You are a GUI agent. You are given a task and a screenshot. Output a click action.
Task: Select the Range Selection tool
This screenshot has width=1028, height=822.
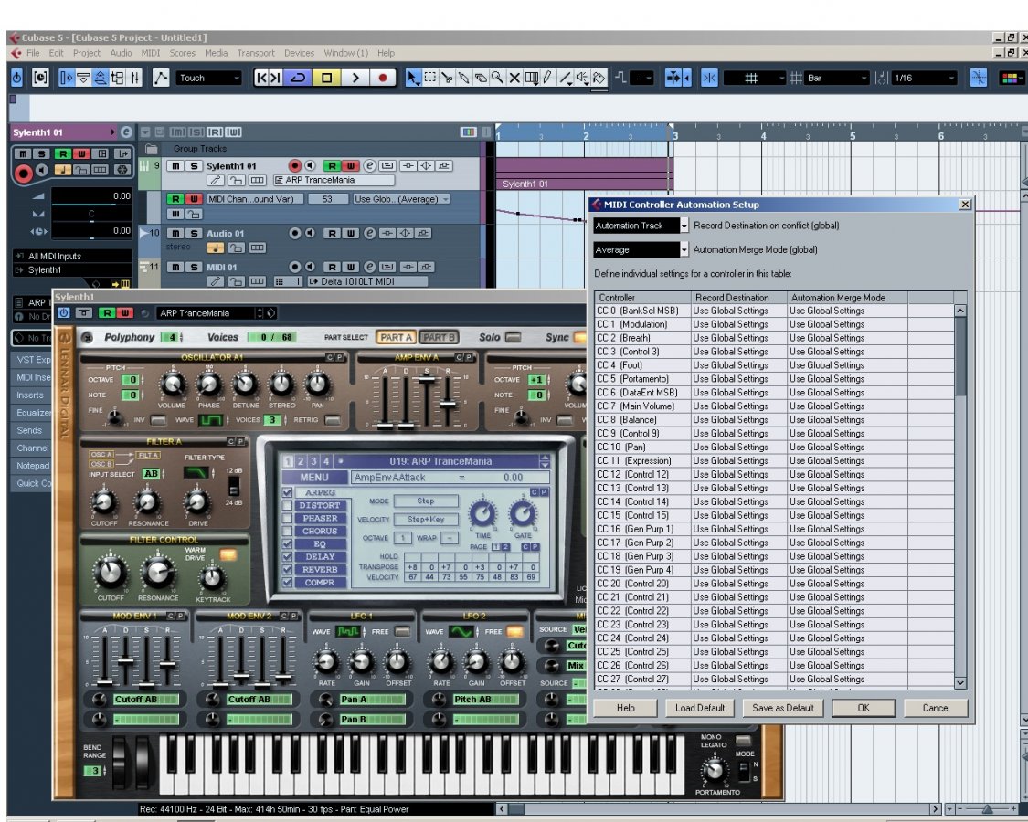(430, 78)
